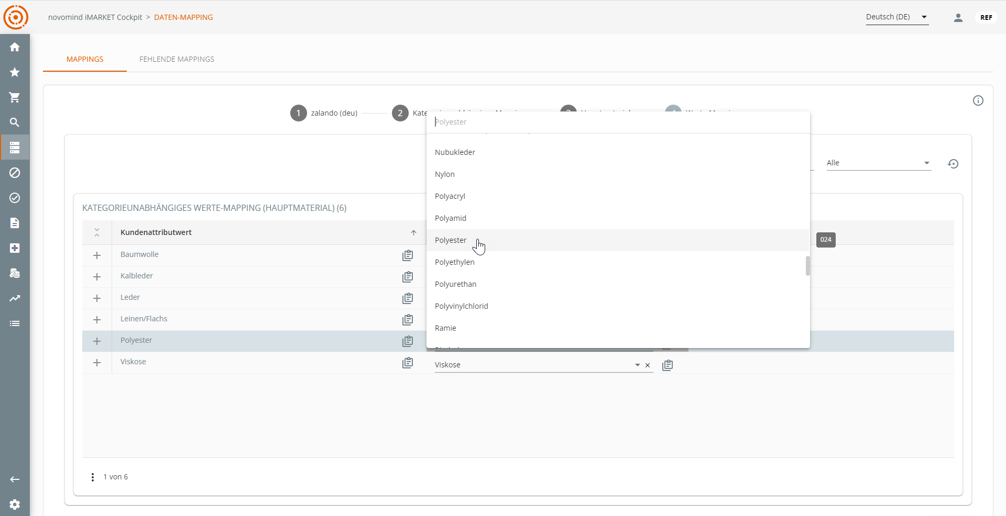Expand the Baumwolle row
1006x516 pixels.
tap(97, 255)
